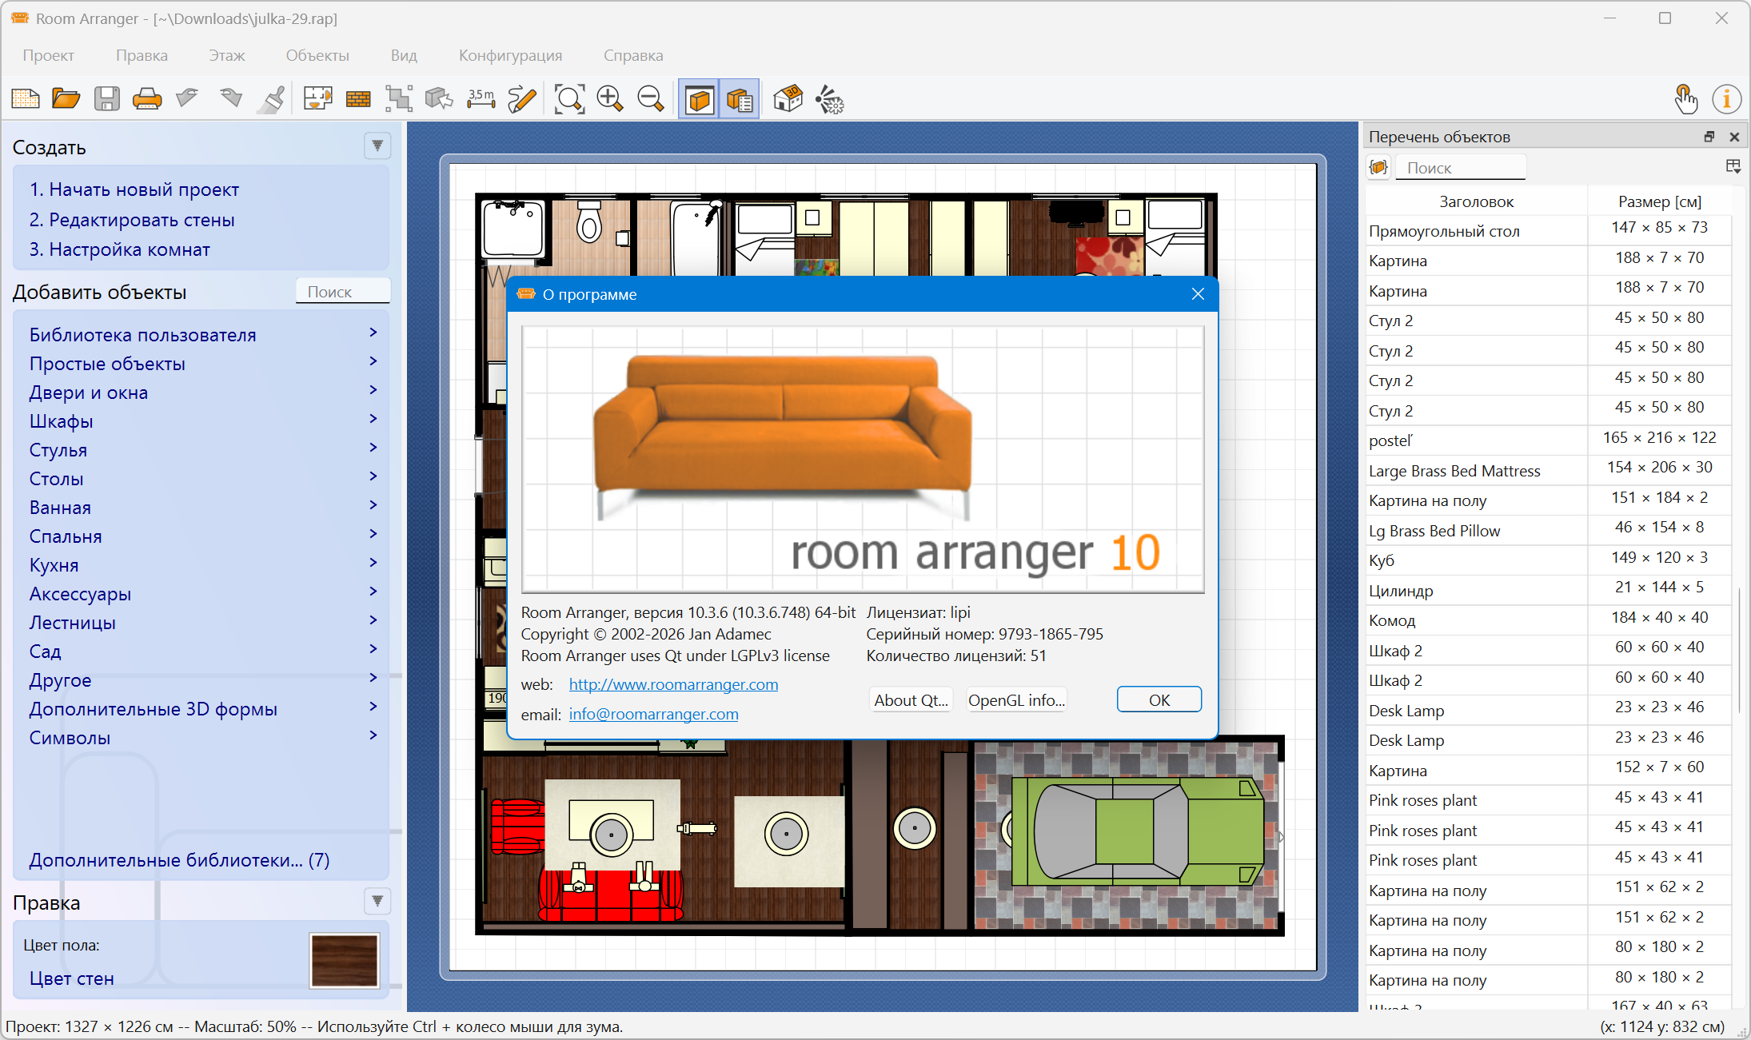The image size is (1751, 1040).
Task: Click the new project toolbar icon
Action: (26, 99)
